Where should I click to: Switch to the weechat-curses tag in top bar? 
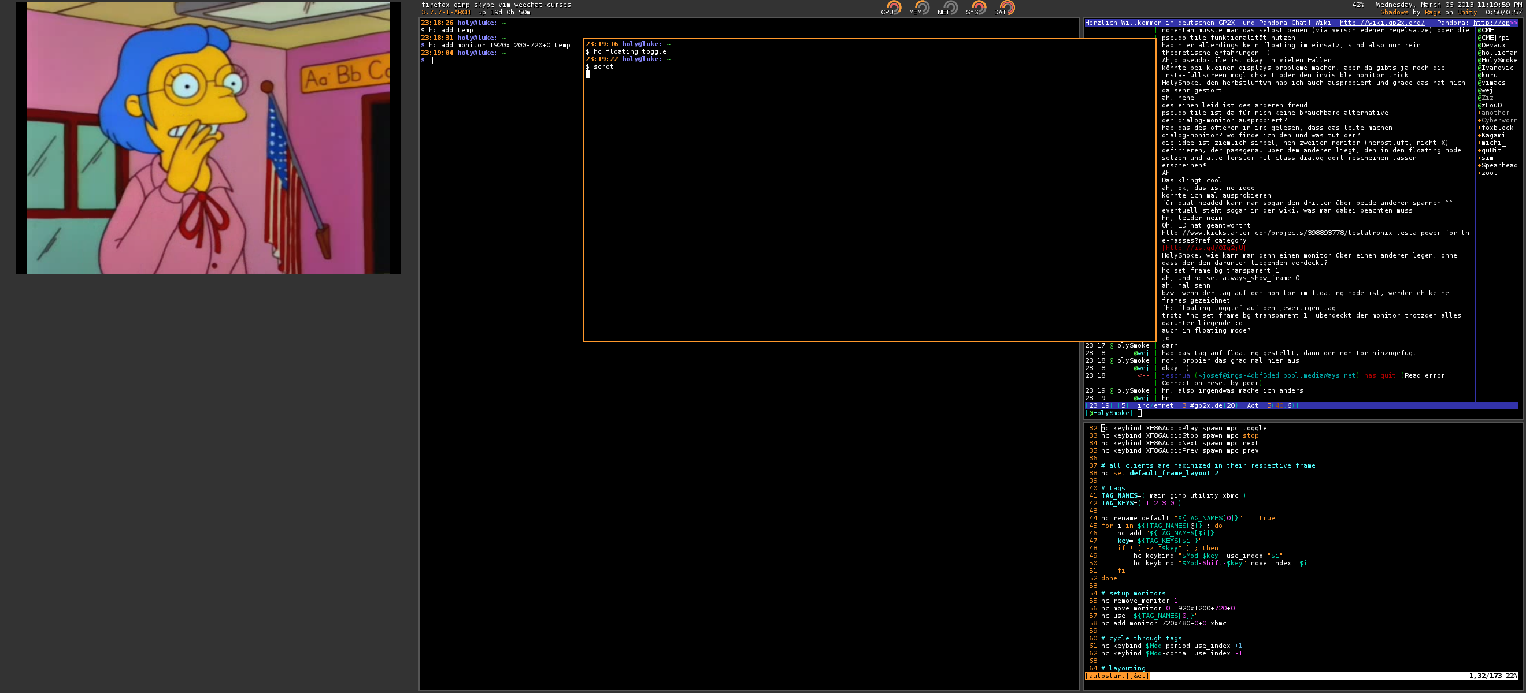543,5
